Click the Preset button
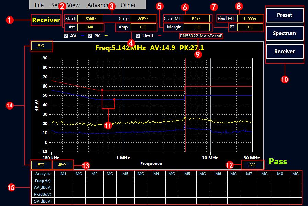The image size is (308, 206). 284,15
